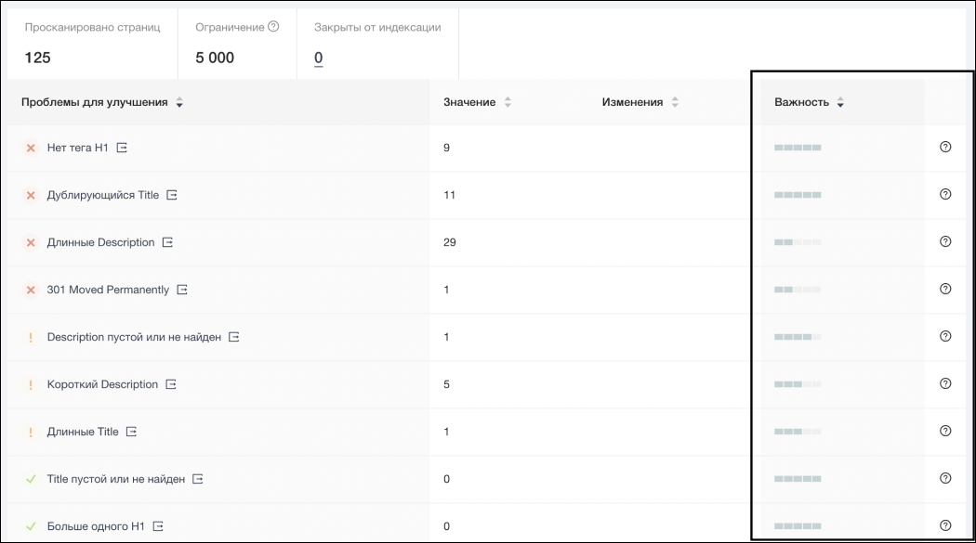Select the Title пустой или не найден row
This screenshot has height=543, width=976.
[116, 479]
